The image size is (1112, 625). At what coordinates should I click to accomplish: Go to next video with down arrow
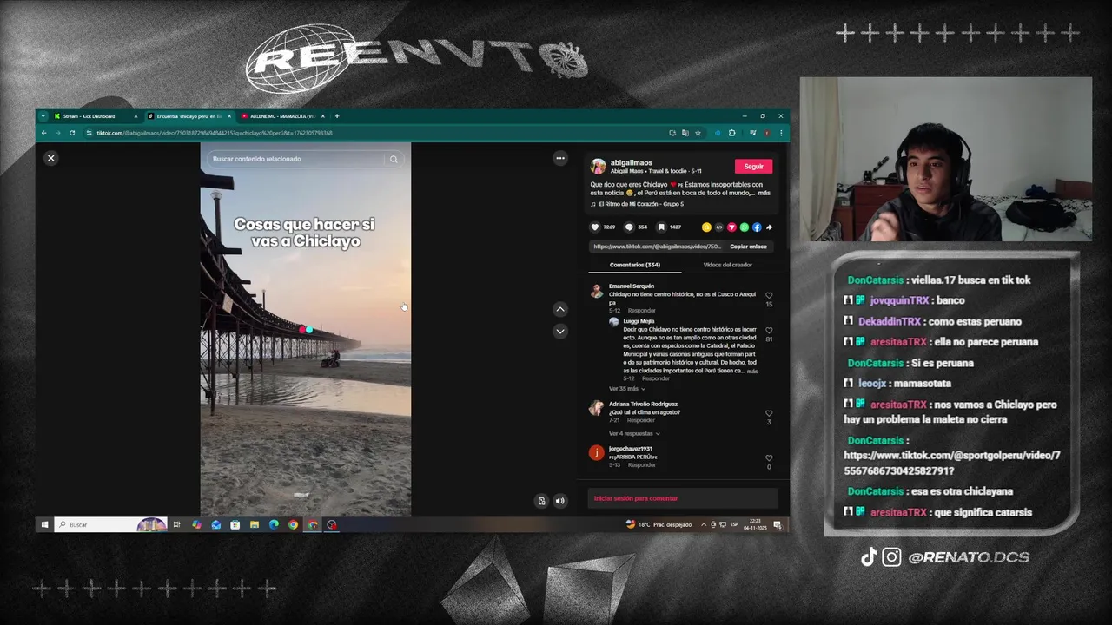(560, 331)
